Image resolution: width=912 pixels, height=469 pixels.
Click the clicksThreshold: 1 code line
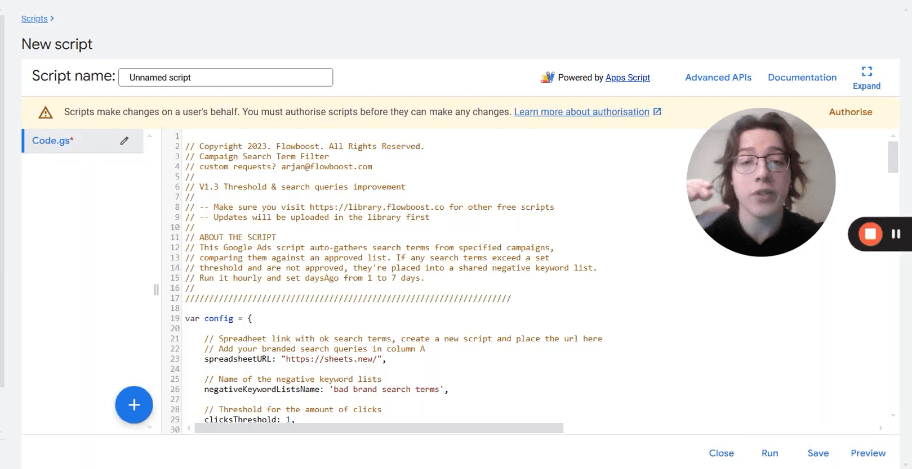(250, 420)
